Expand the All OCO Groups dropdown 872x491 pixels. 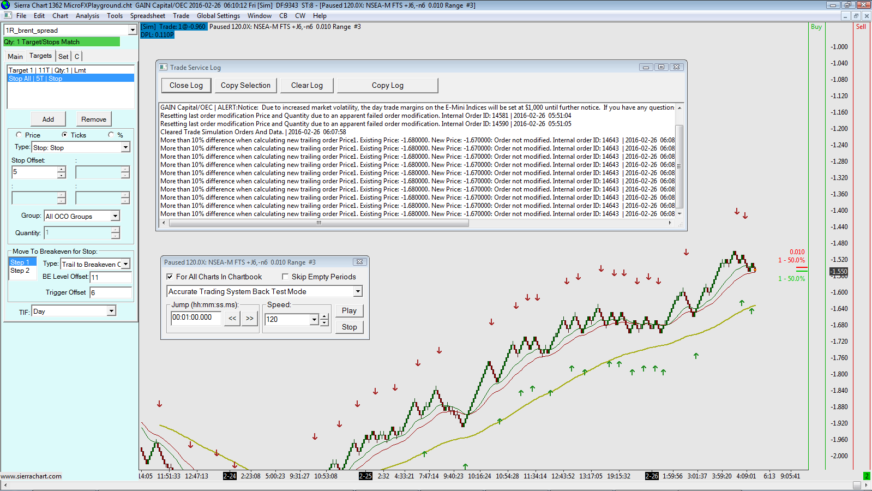(115, 216)
